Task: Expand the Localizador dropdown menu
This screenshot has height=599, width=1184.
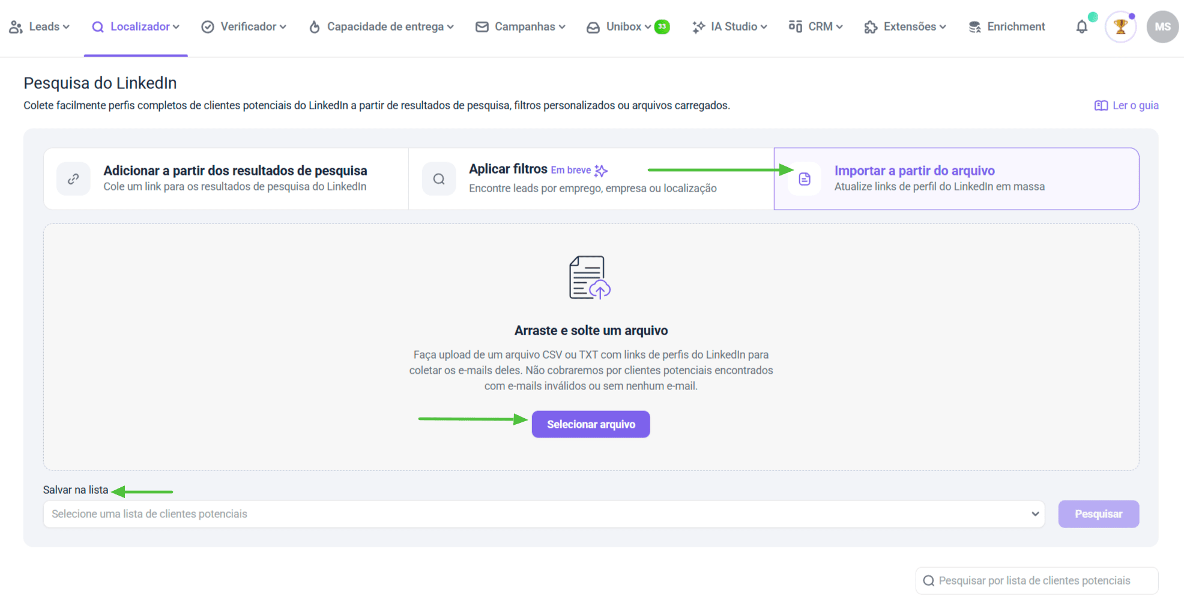Action: [136, 27]
